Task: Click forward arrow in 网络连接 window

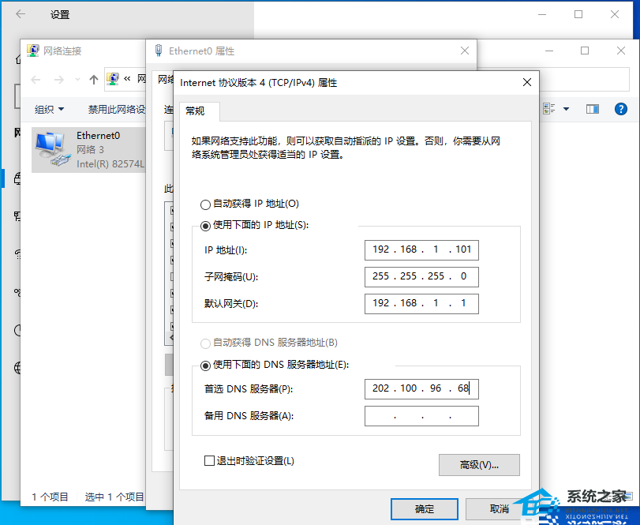Action: (58, 79)
